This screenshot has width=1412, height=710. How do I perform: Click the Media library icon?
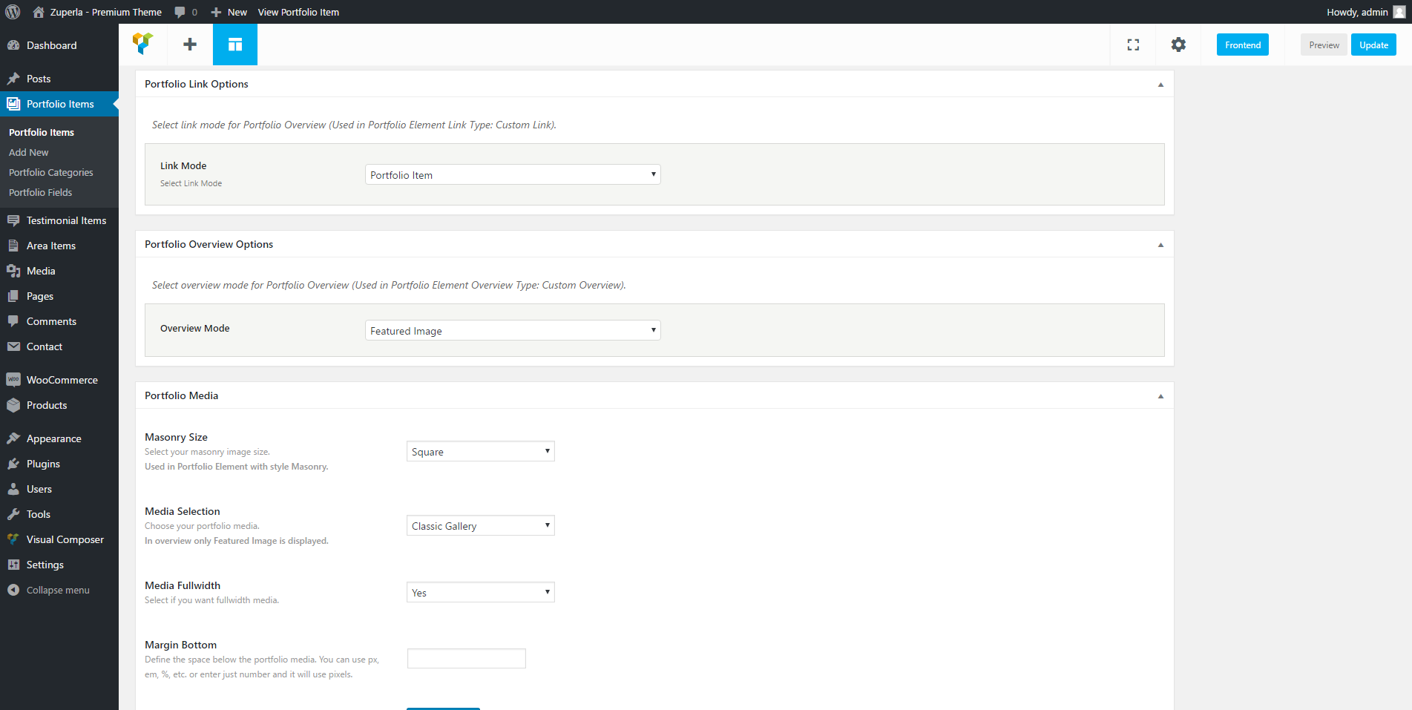tap(13, 271)
